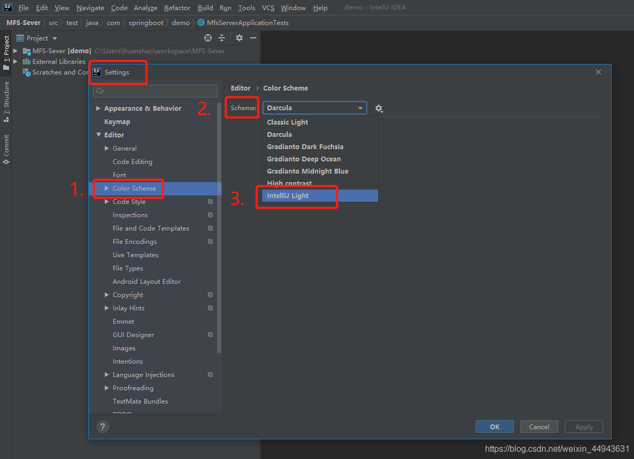
Task: Open the Help menu
Action: pos(320,7)
